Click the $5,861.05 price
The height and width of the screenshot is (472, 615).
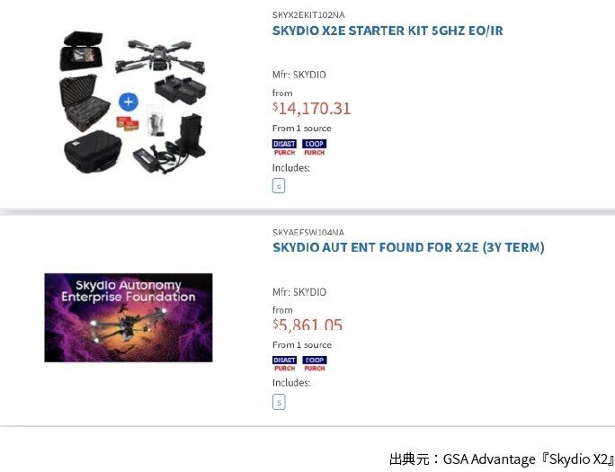click(307, 325)
